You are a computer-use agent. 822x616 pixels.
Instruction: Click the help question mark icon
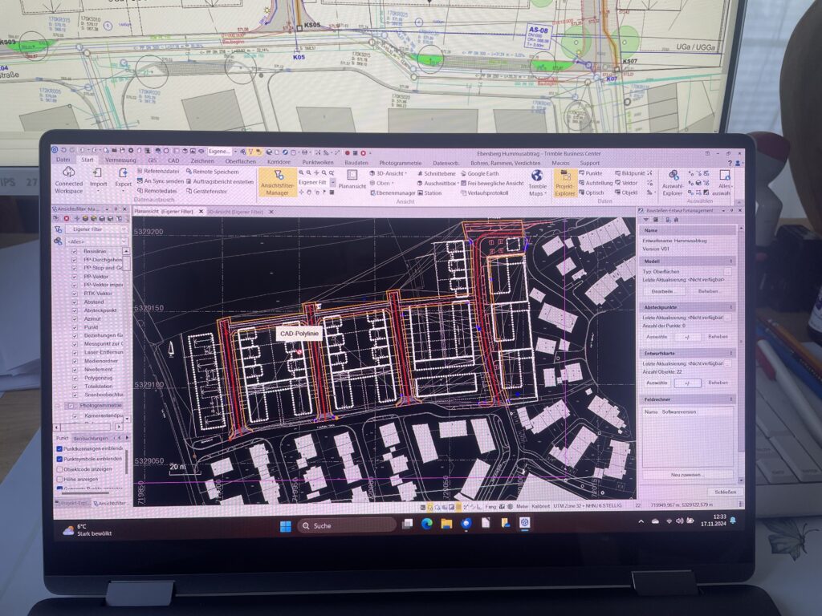[x=730, y=163]
